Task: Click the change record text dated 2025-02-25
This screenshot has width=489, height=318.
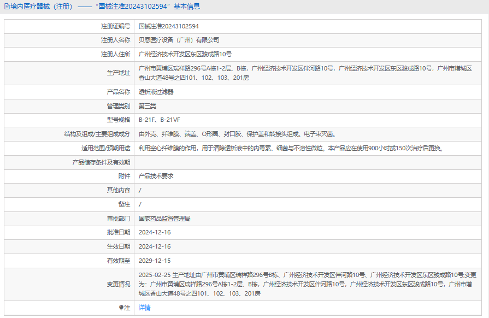Action: pyautogui.click(x=308, y=284)
